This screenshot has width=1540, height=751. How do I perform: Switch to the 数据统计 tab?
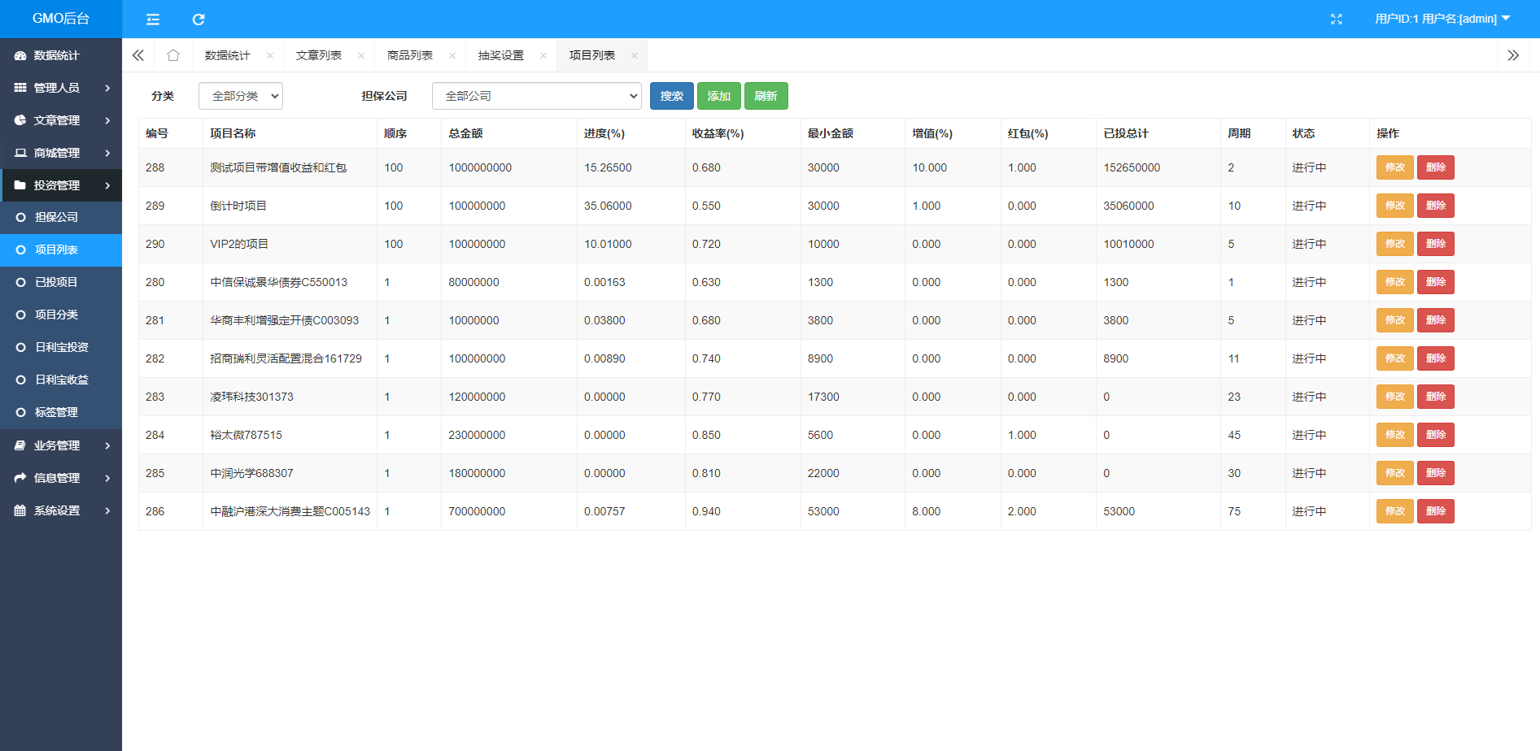click(228, 55)
